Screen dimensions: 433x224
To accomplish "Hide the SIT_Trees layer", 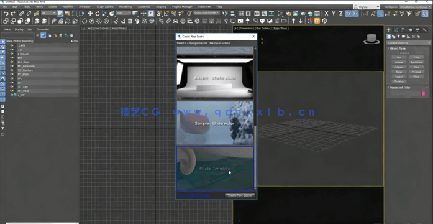I will click(12, 91).
